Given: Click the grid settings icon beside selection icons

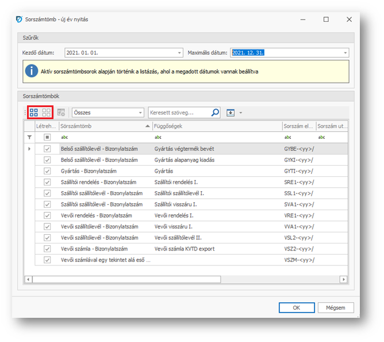Looking at the screenshot, I should click(x=62, y=113).
